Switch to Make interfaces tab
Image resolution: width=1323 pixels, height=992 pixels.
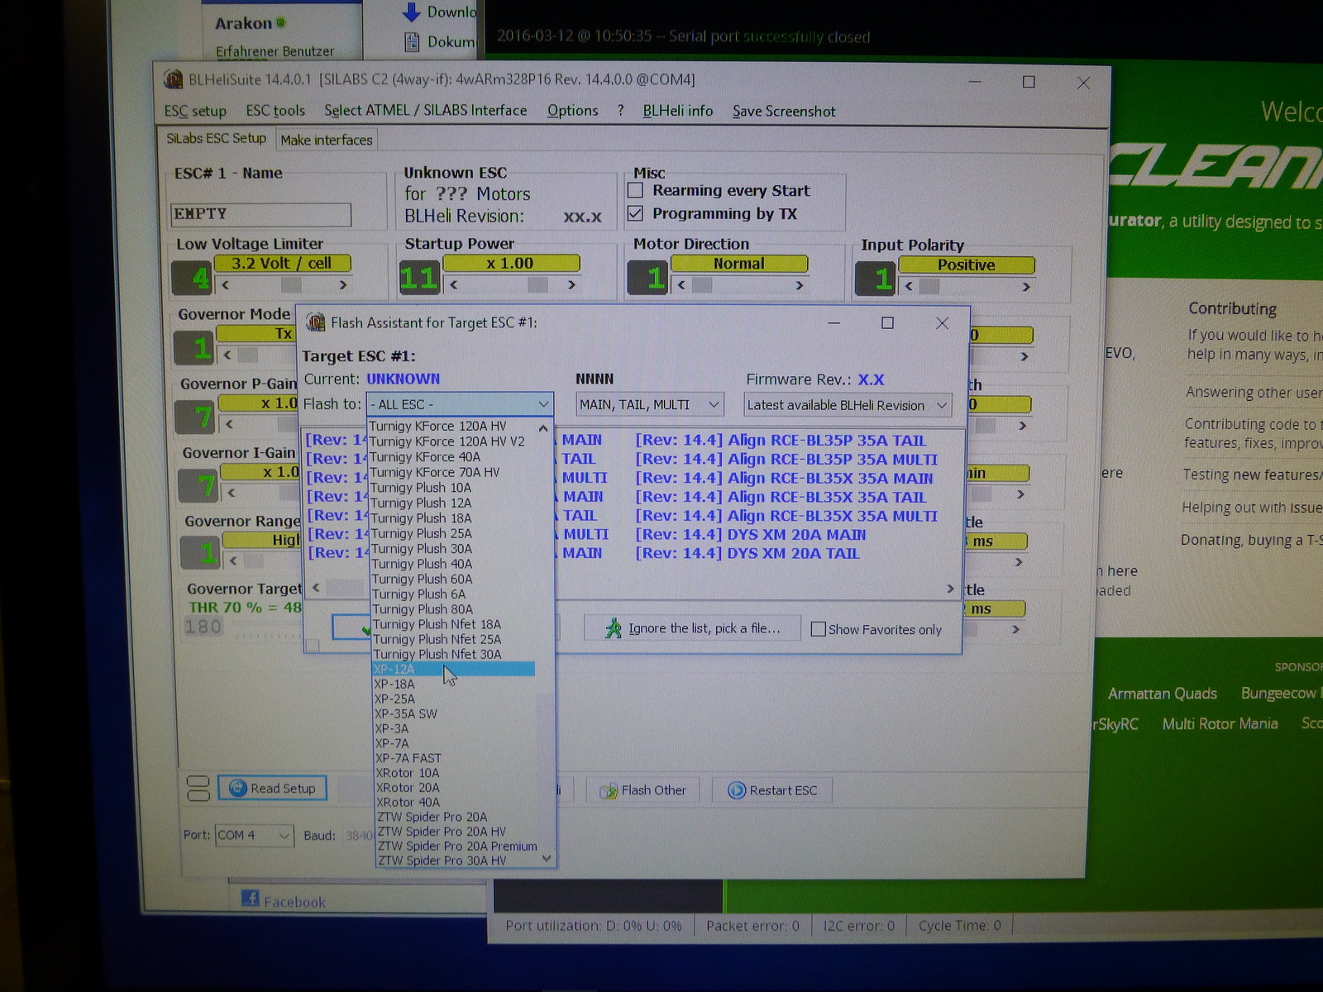pos(327,140)
